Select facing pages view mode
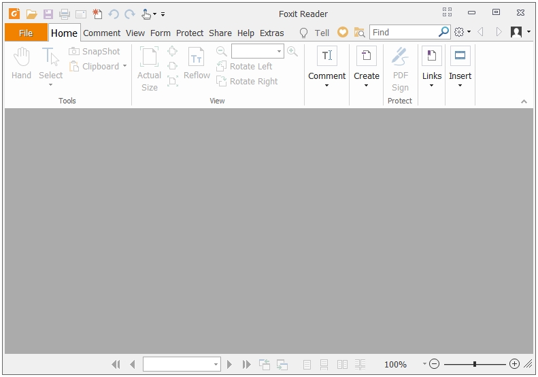 [342, 364]
